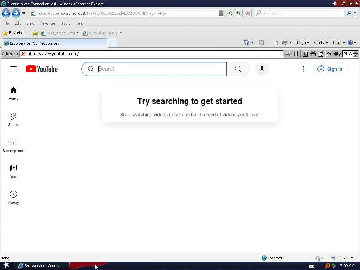Click the YouTube search magnifier button
This screenshot has height=270, width=360.
(x=238, y=69)
